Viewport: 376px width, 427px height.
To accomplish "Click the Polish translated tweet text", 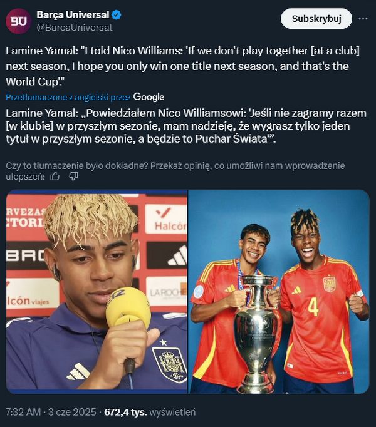I will 186,126.
